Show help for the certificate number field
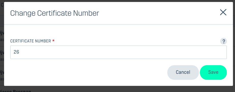This screenshot has height=92, width=235. (x=224, y=41)
